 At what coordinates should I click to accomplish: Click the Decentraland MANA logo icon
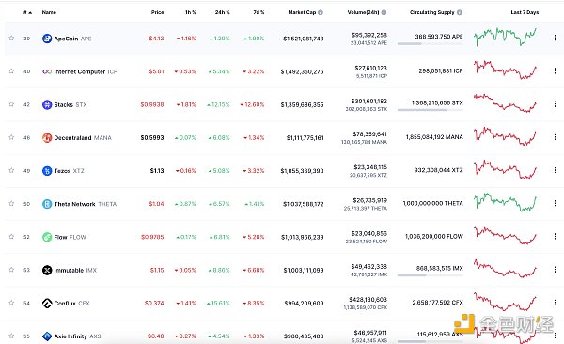47,138
